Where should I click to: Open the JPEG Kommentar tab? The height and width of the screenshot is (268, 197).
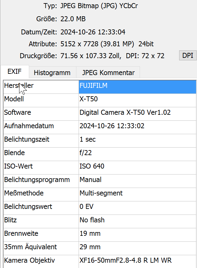(108, 73)
